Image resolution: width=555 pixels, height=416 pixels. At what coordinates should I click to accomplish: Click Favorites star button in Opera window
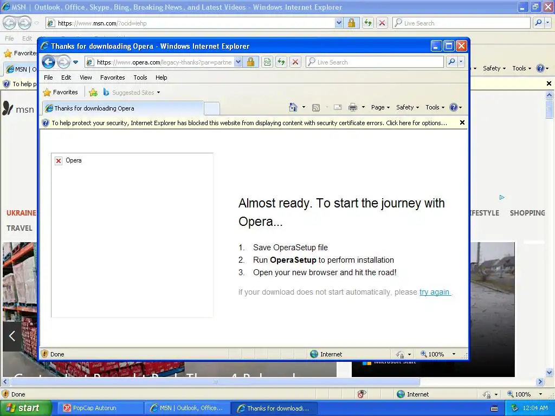click(x=60, y=92)
